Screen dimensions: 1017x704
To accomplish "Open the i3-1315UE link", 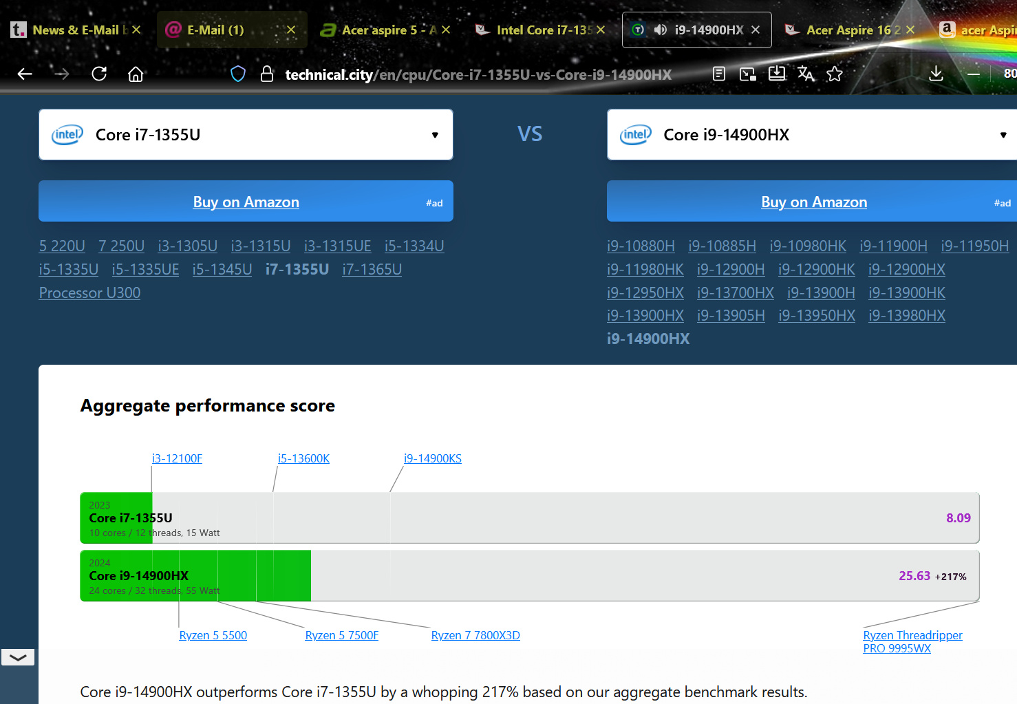I will pyautogui.click(x=338, y=246).
